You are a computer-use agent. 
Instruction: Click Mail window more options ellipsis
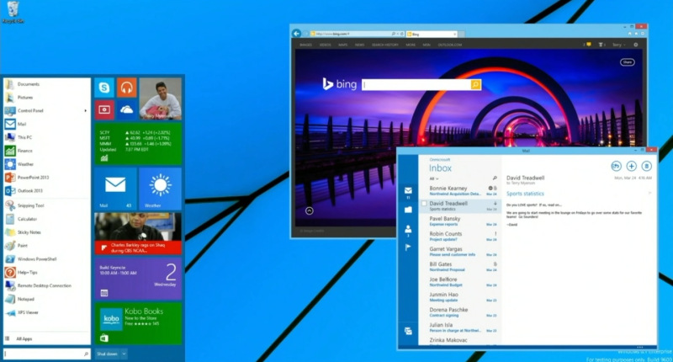point(640,347)
